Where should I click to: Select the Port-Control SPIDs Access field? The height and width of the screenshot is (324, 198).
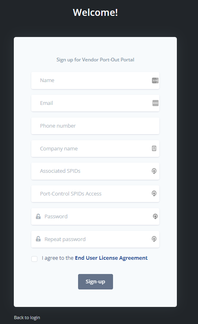(x=95, y=194)
